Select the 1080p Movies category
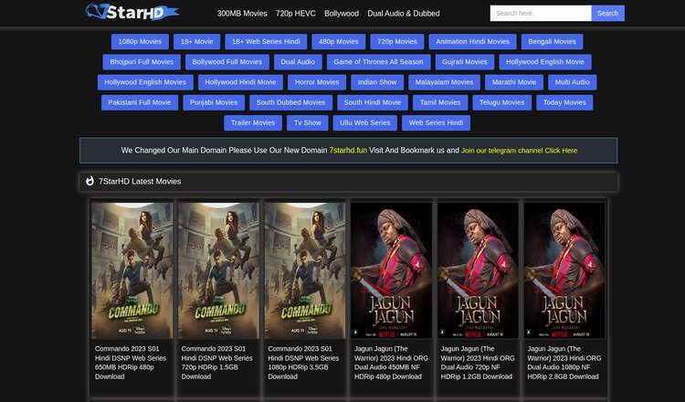This screenshot has height=402, width=685. pos(140,41)
